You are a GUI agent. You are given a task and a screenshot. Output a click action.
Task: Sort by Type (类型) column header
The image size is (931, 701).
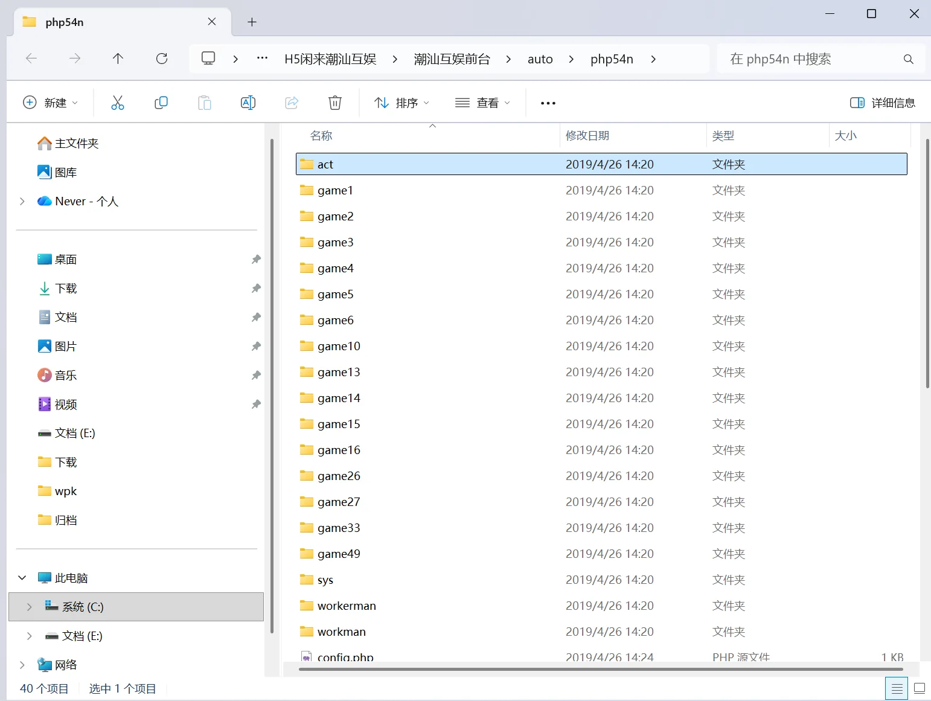(x=723, y=136)
